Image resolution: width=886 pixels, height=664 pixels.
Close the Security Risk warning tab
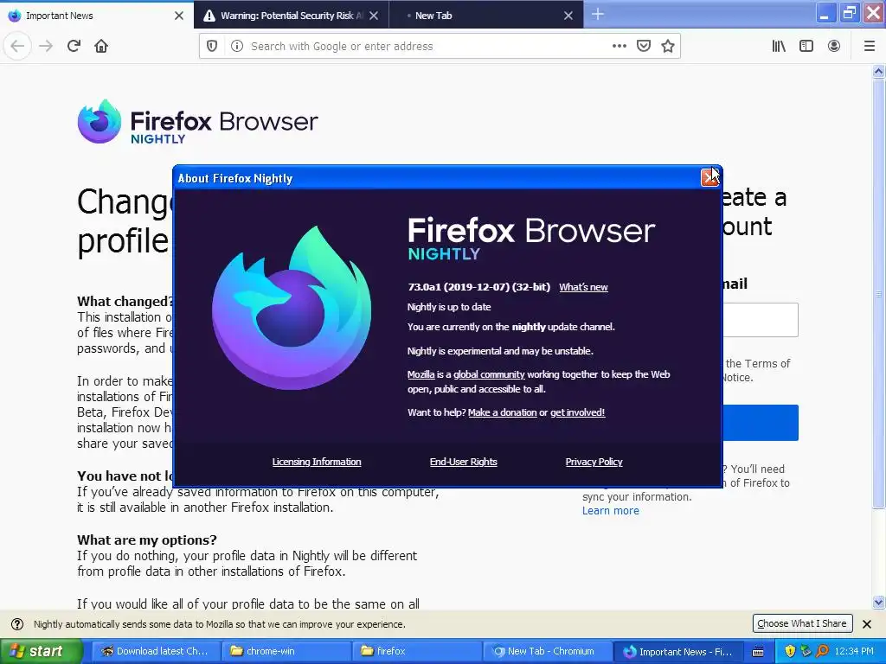[374, 16]
